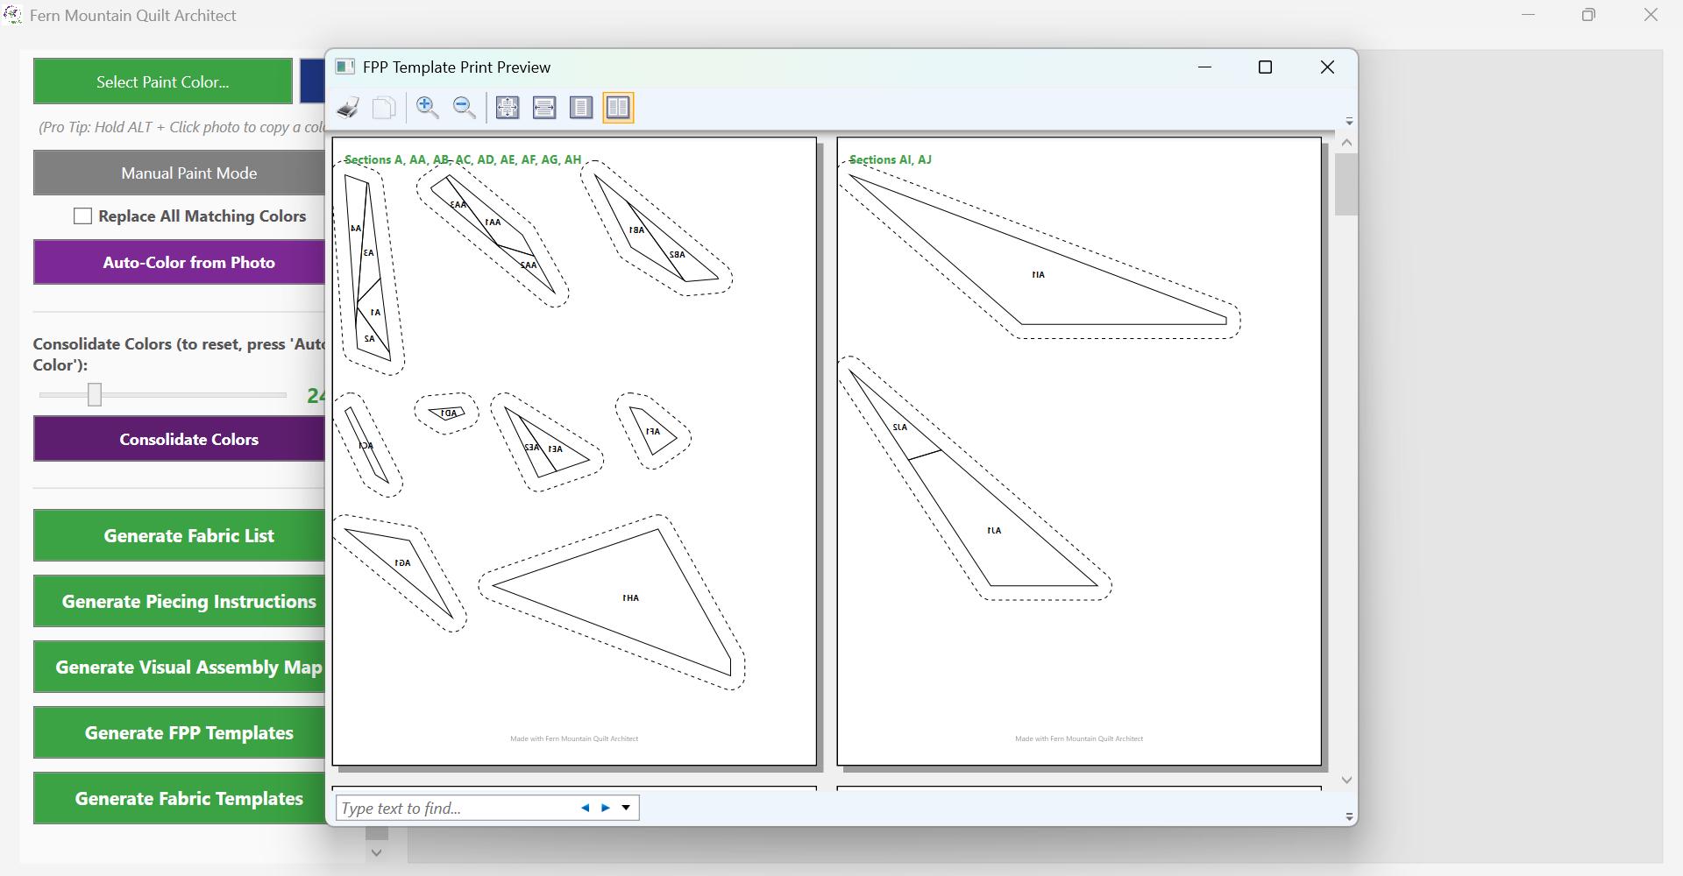
Task: Zoom out with the magnifier minus icon
Action: tap(465, 108)
